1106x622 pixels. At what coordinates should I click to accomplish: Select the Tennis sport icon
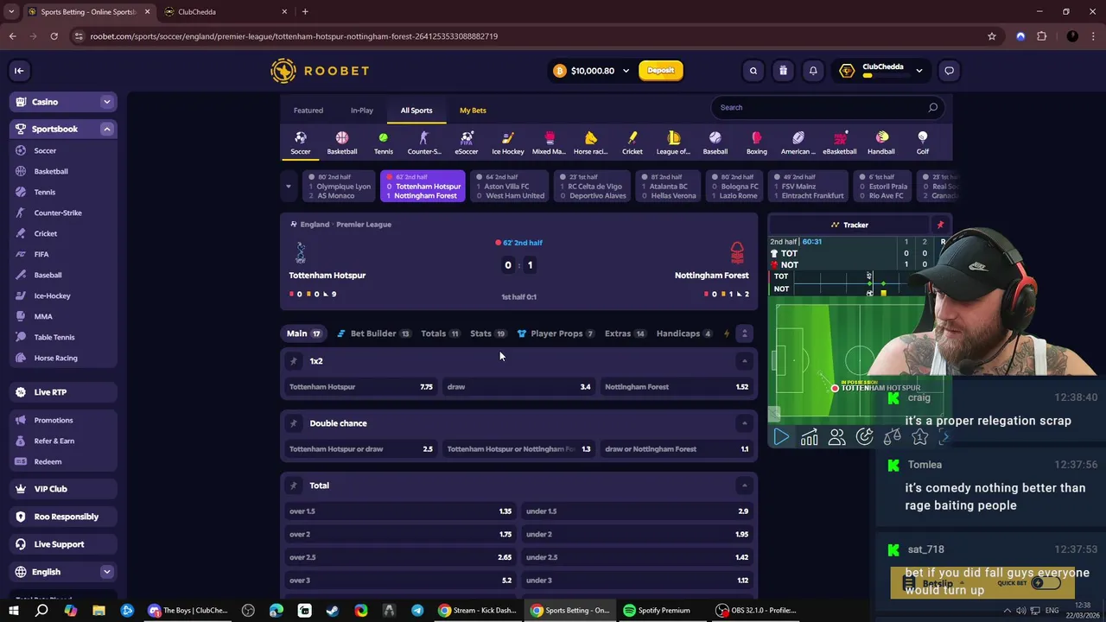[384, 143]
